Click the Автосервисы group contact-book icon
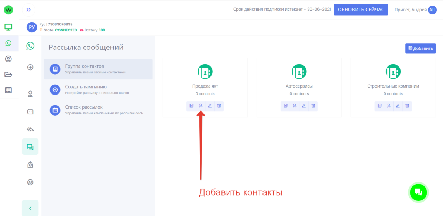The width and height of the screenshot is (443, 216). (299, 71)
